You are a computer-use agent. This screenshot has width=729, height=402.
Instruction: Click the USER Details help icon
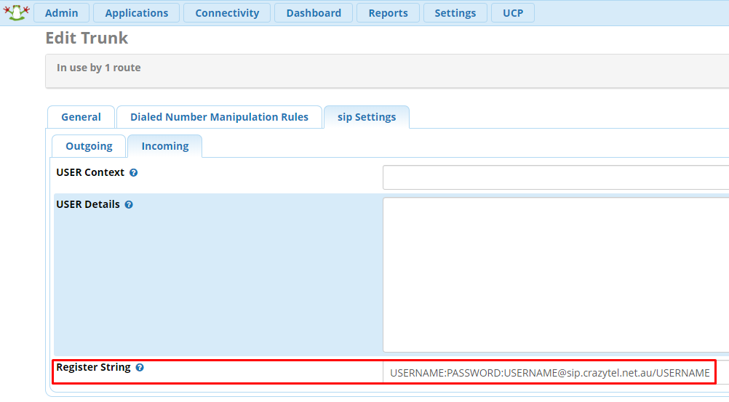tap(129, 205)
